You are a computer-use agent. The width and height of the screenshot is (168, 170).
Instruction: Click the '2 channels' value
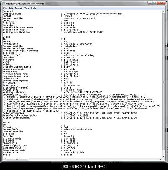pyautogui.click(x=71, y=143)
